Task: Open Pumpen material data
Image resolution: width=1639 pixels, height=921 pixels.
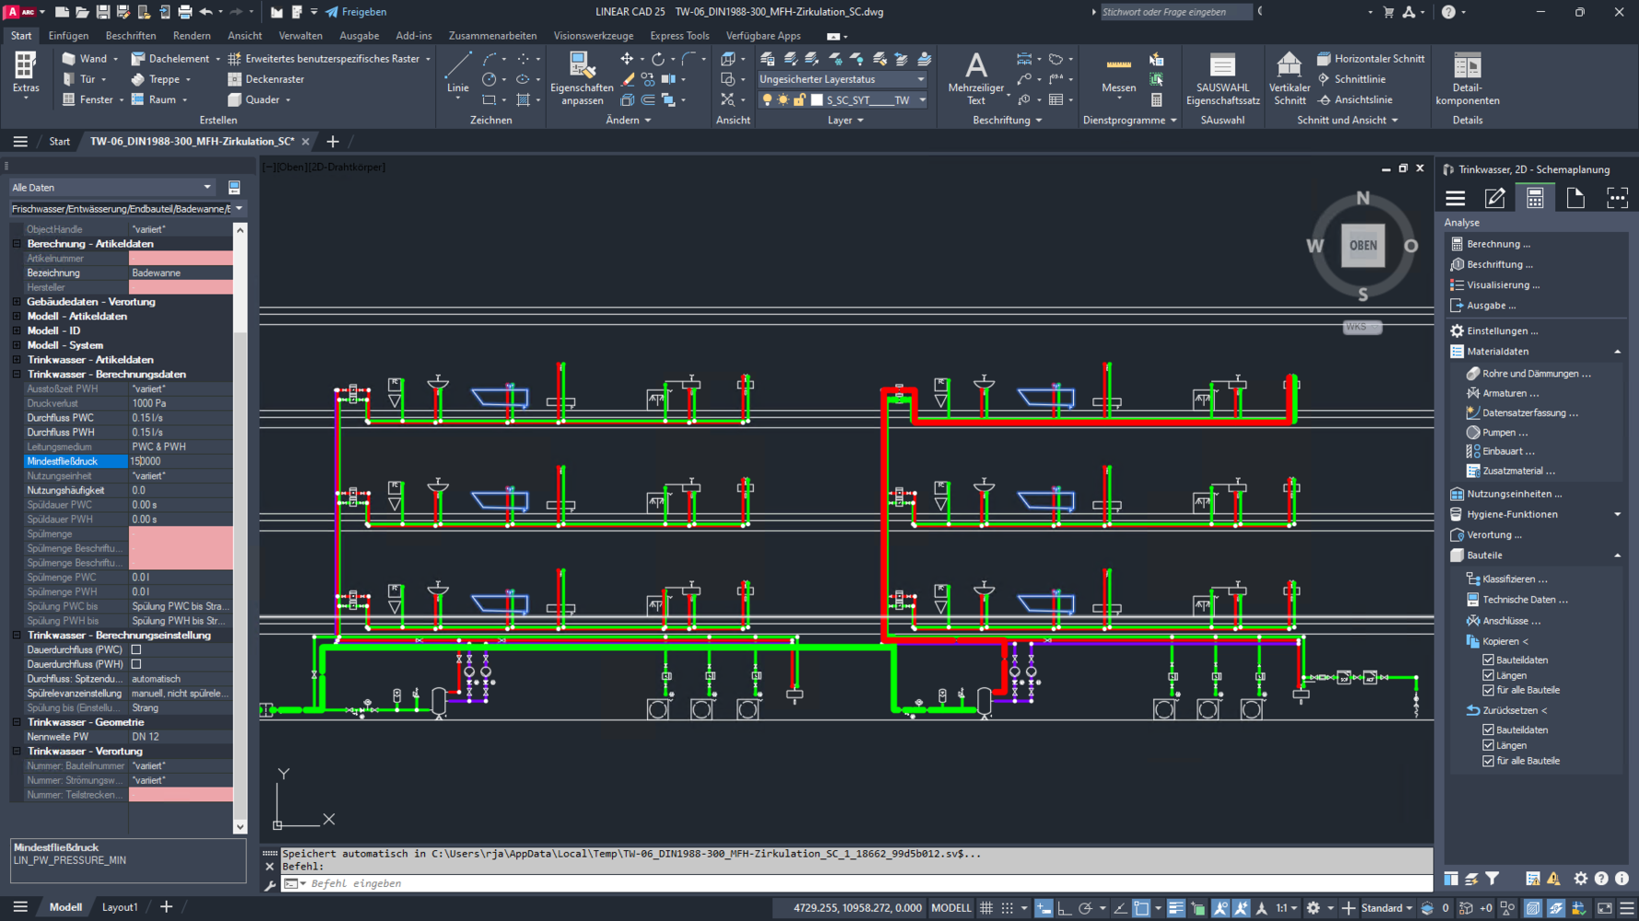Action: click(1504, 432)
